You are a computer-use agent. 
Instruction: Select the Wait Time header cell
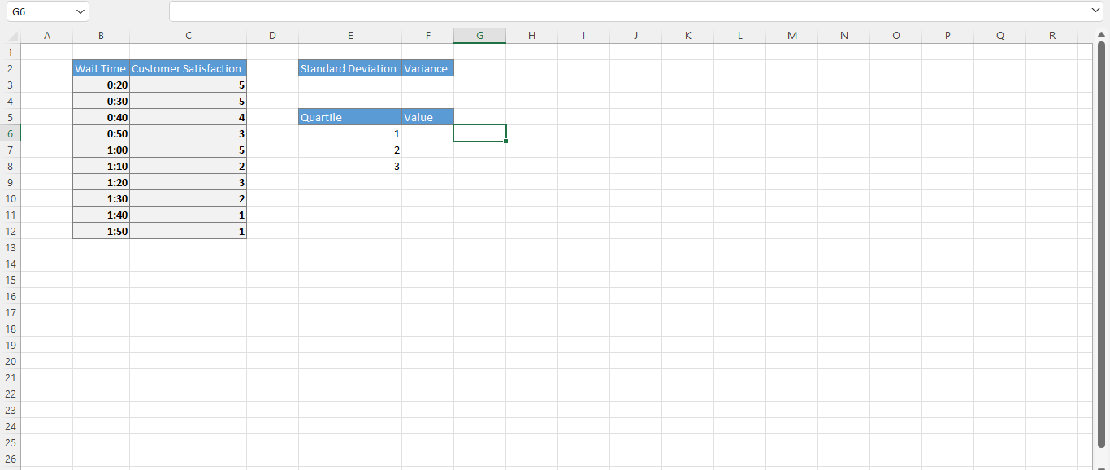[100, 68]
